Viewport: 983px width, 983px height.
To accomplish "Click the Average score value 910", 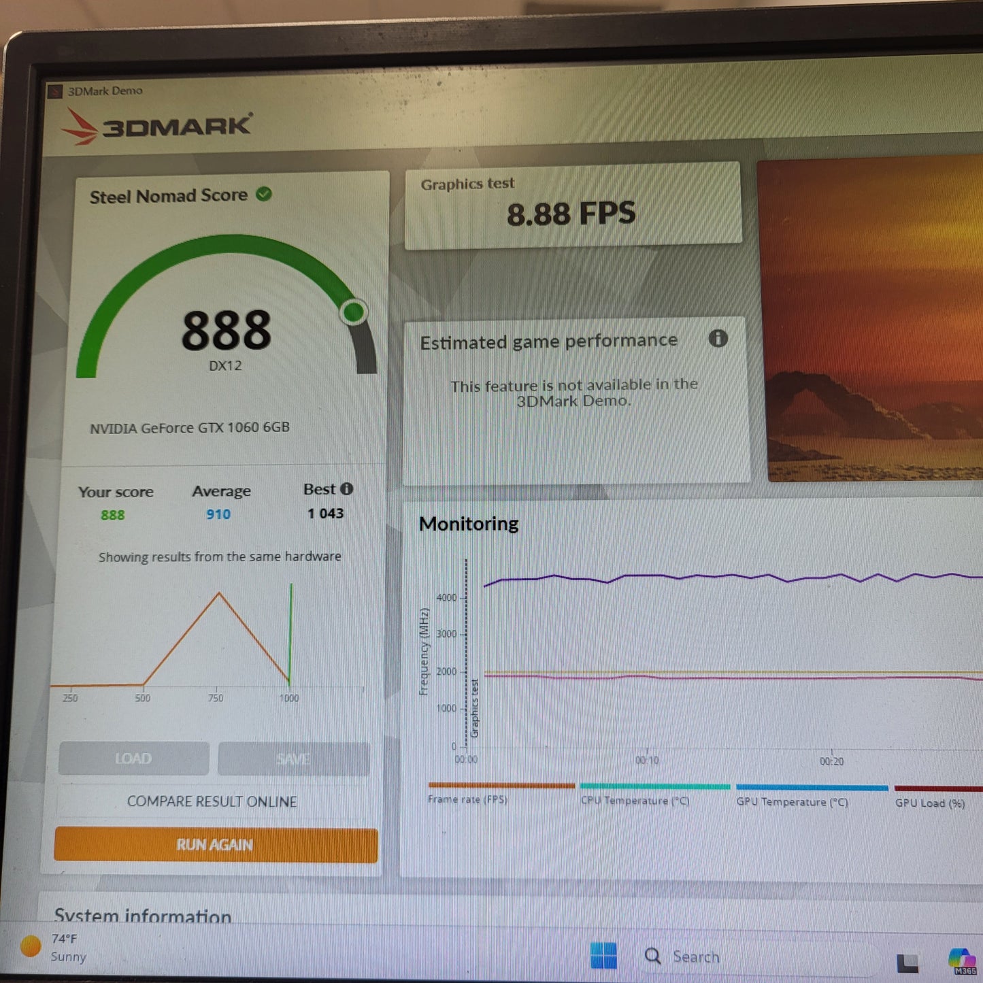I will (x=218, y=514).
